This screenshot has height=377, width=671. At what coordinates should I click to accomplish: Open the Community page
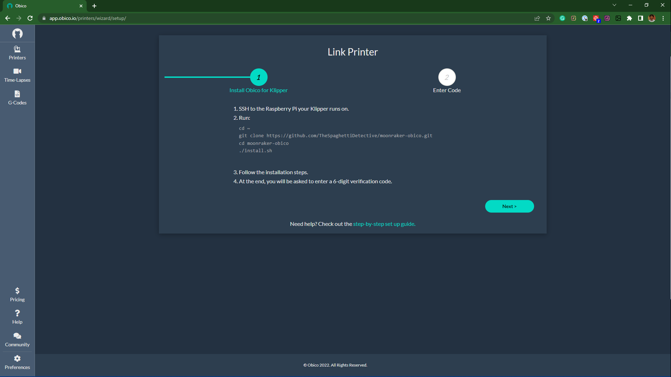point(17,340)
